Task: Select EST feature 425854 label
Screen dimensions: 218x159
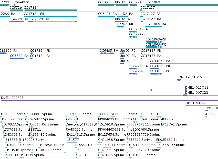Action: tap(147, 114)
